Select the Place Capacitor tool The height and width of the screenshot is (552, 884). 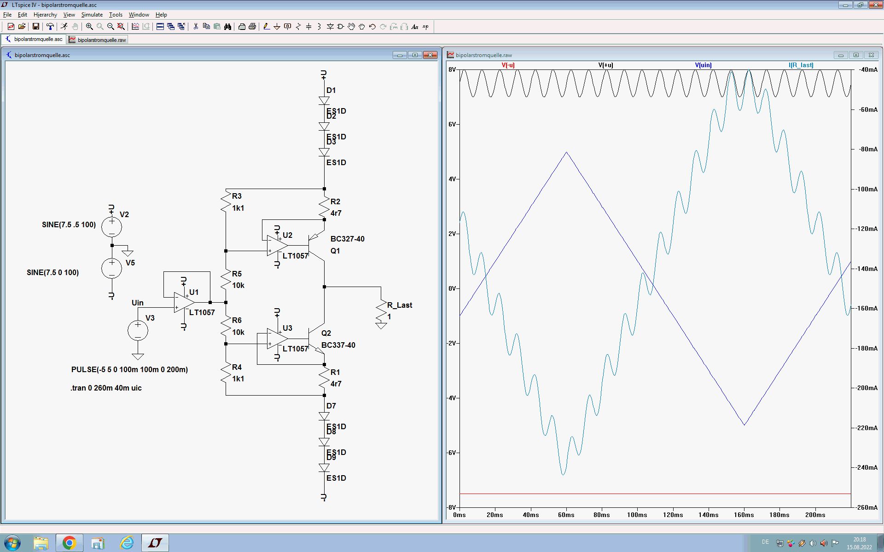tap(308, 27)
